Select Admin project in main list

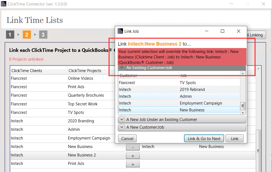pyautogui.click(x=63, y=129)
